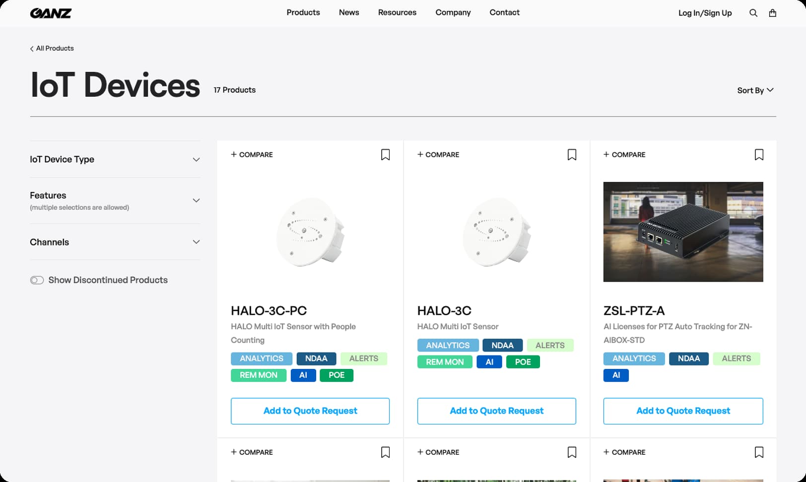Bookmark the ZSL-PTZ-A product
This screenshot has height=482, width=806.
coord(759,155)
